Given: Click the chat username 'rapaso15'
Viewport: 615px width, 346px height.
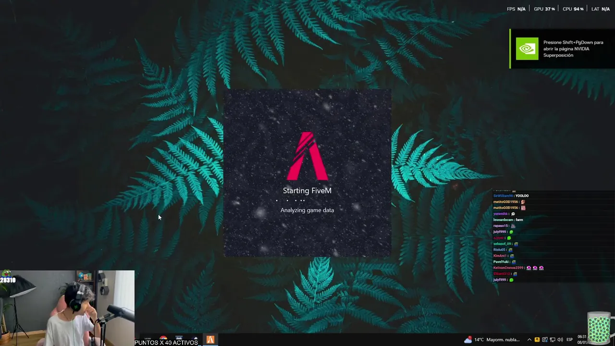Looking at the screenshot, I should (x=500, y=226).
